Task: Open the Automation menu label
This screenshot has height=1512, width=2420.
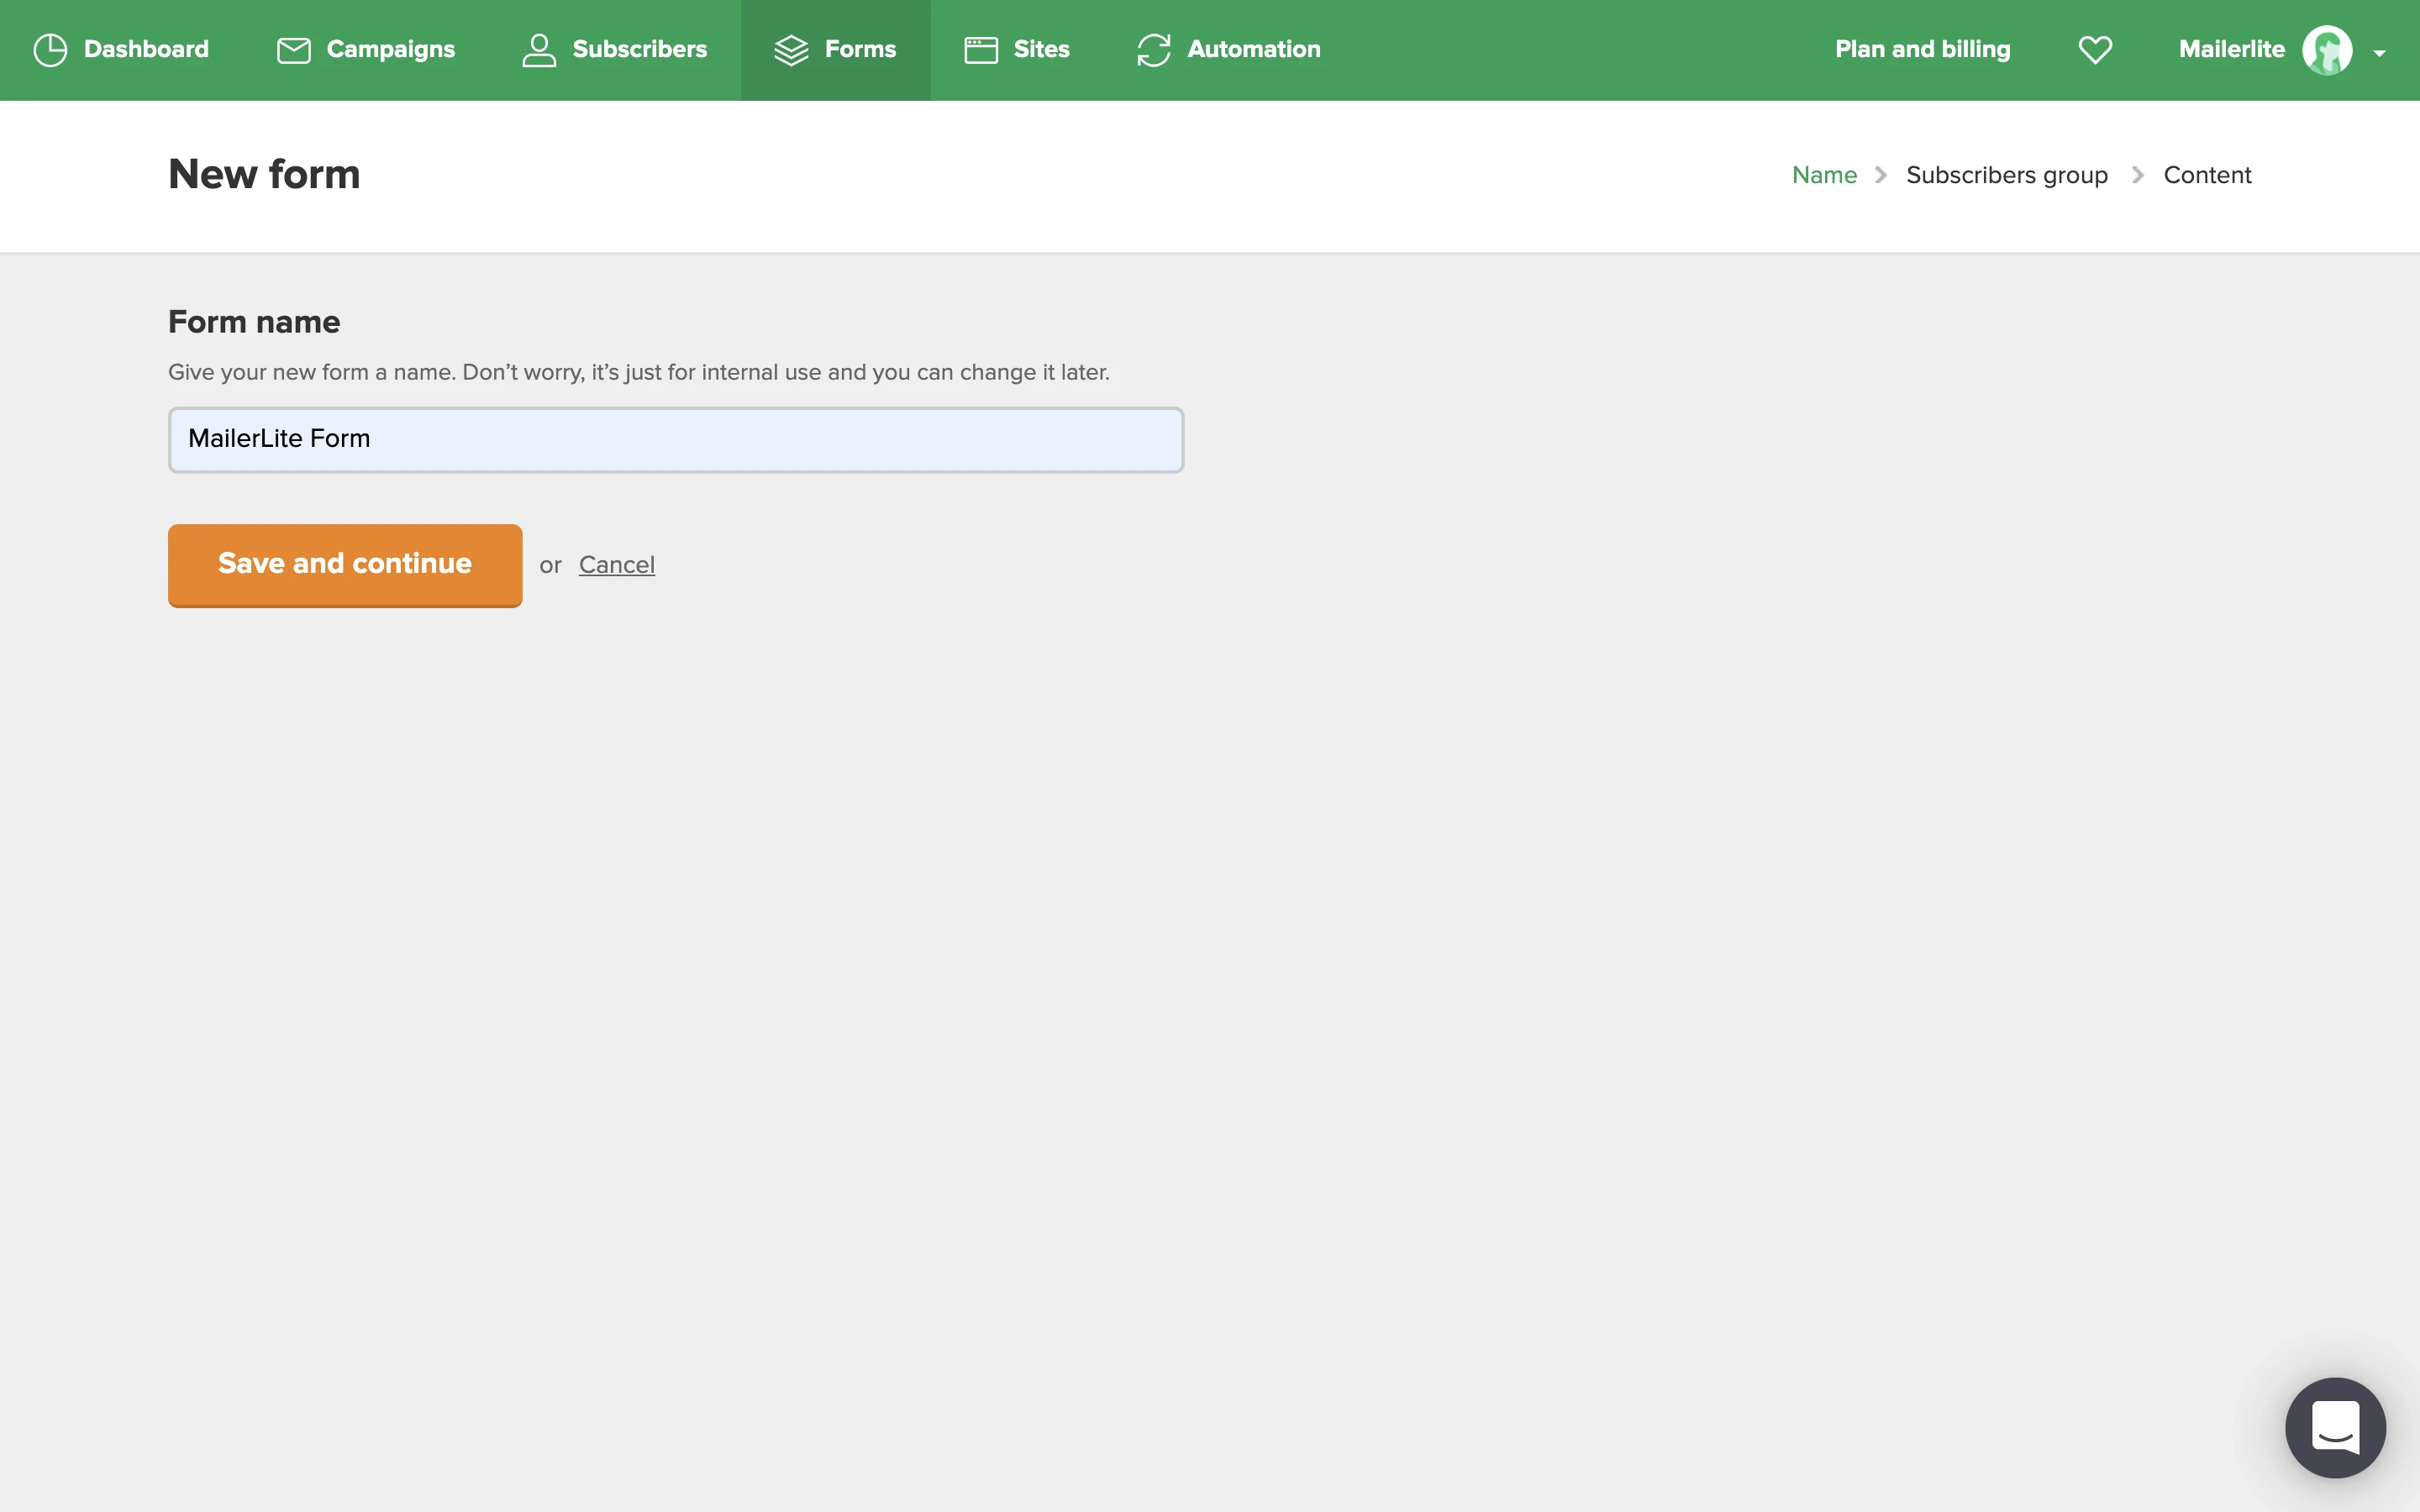Action: tap(1253, 50)
